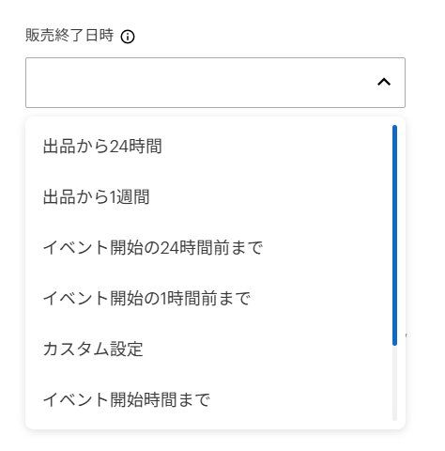Click the blue scrollbar thumb in list
The height and width of the screenshot is (451, 445).
[394, 235]
